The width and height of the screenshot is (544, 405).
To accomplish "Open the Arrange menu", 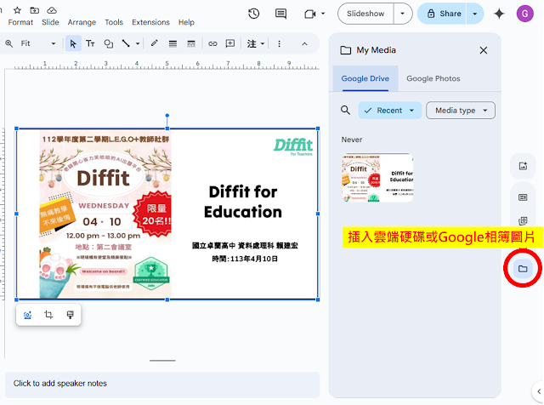I will [82, 22].
